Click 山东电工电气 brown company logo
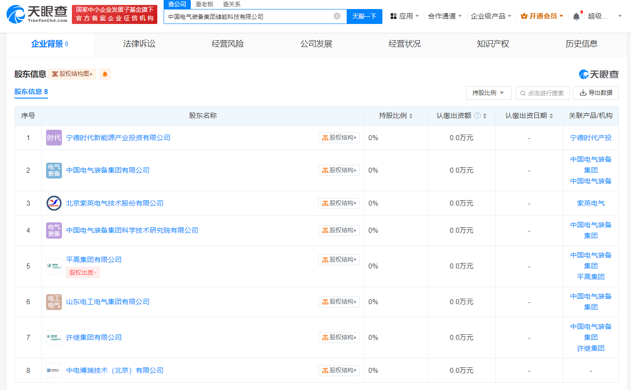 (x=54, y=302)
